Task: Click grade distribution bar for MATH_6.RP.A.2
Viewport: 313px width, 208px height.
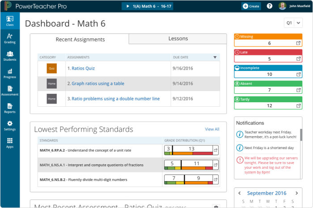Action: coord(188,150)
